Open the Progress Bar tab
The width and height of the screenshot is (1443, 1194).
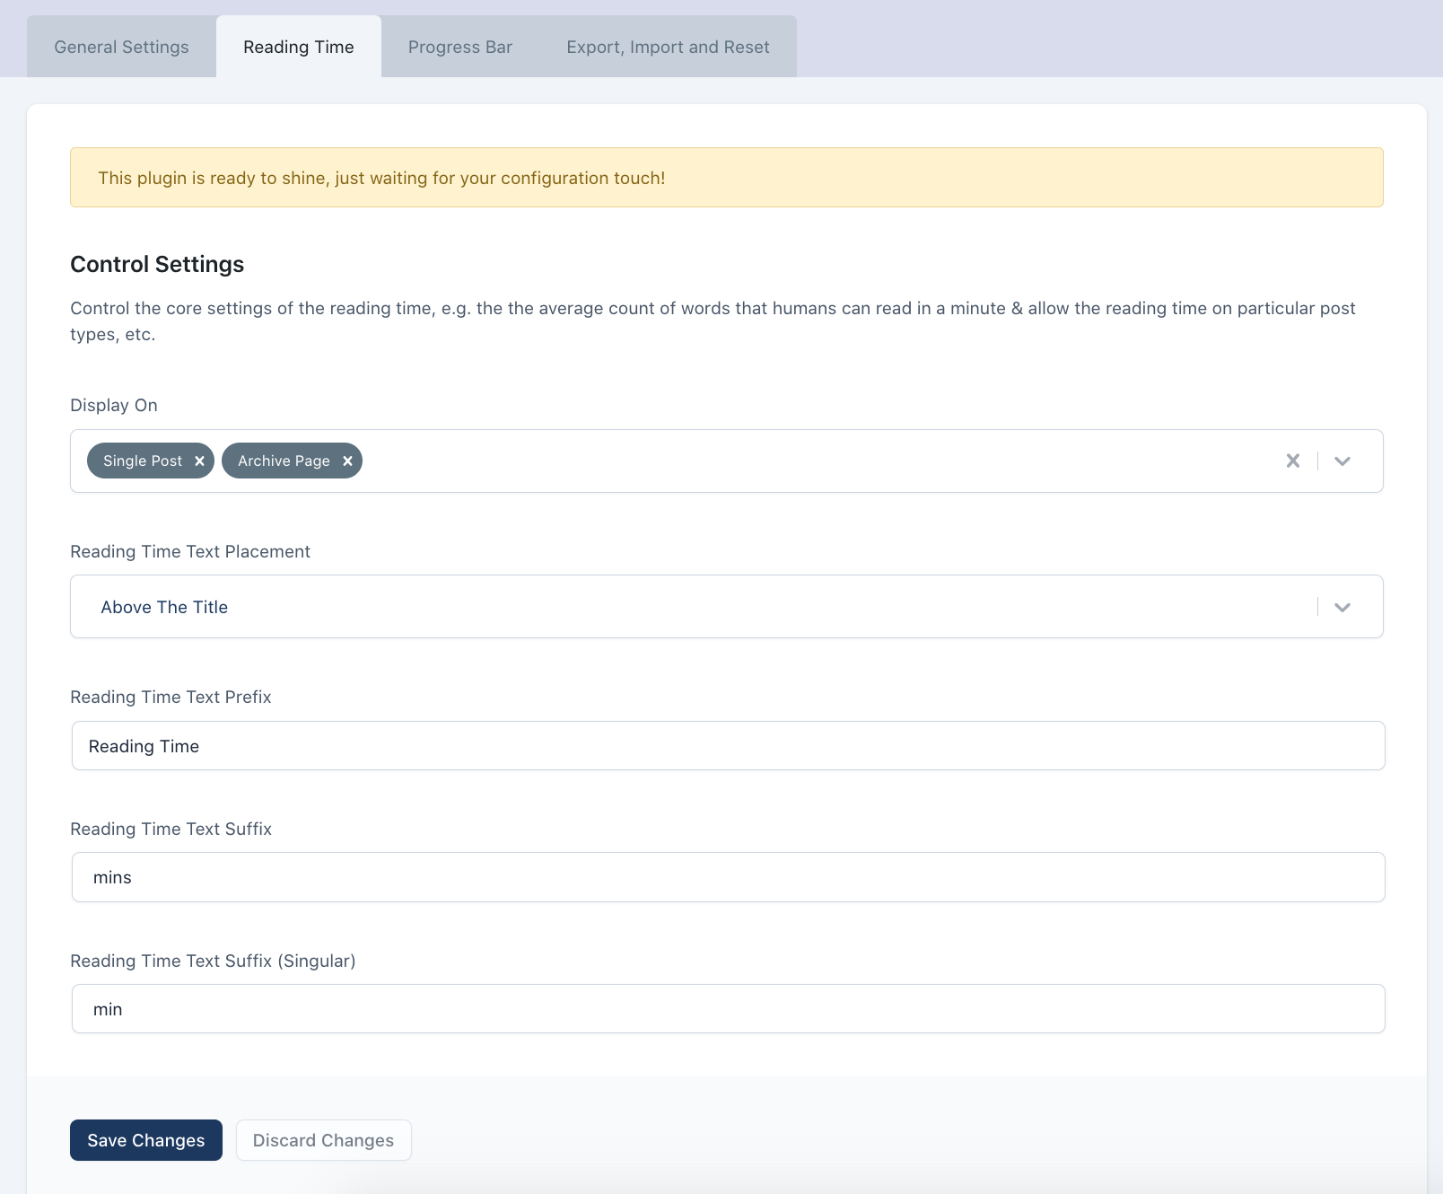pos(460,47)
